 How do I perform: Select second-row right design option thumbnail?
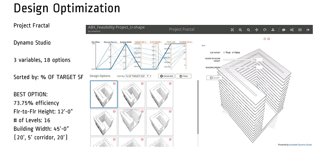click(x=160, y=122)
